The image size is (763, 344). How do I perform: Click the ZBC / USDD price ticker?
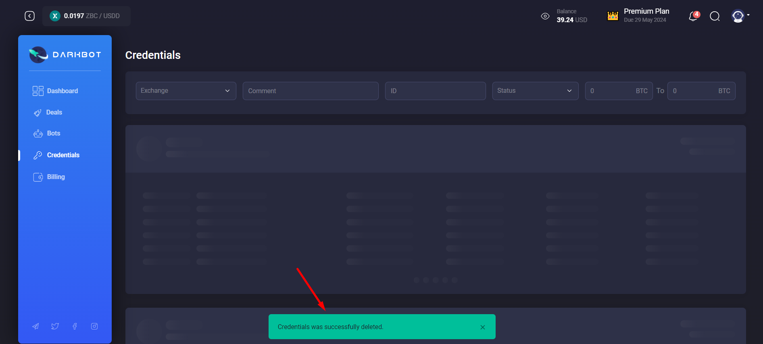(86, 16)
